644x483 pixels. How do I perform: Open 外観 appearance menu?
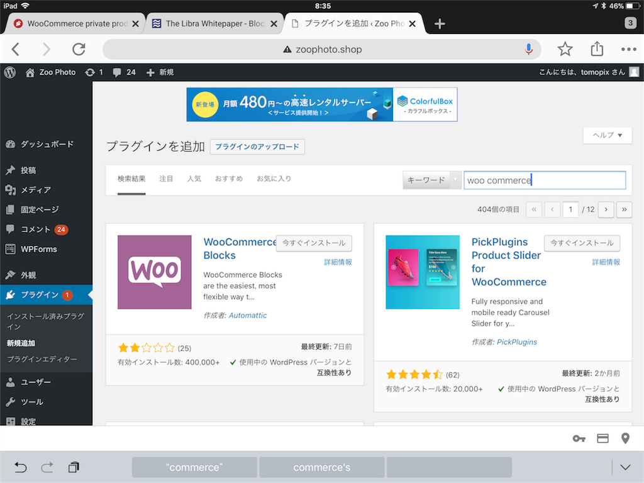pyautogui.click(x=46, y=275)
